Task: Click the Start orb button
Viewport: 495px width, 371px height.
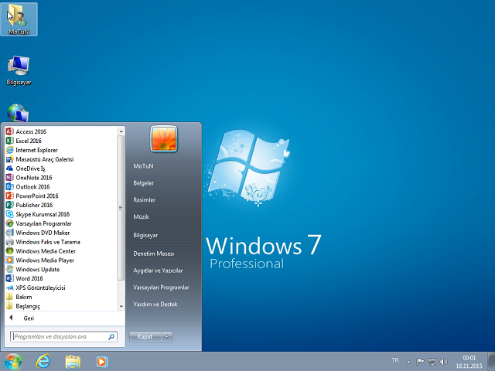Action: pyautogui.click(x=12, y=362)
